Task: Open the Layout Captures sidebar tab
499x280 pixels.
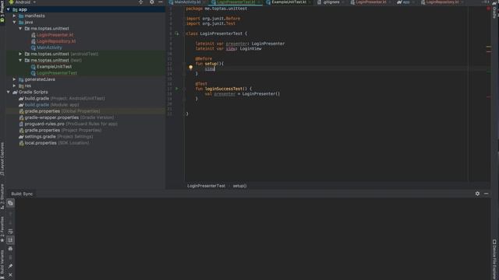Action: tap(2, 159)
